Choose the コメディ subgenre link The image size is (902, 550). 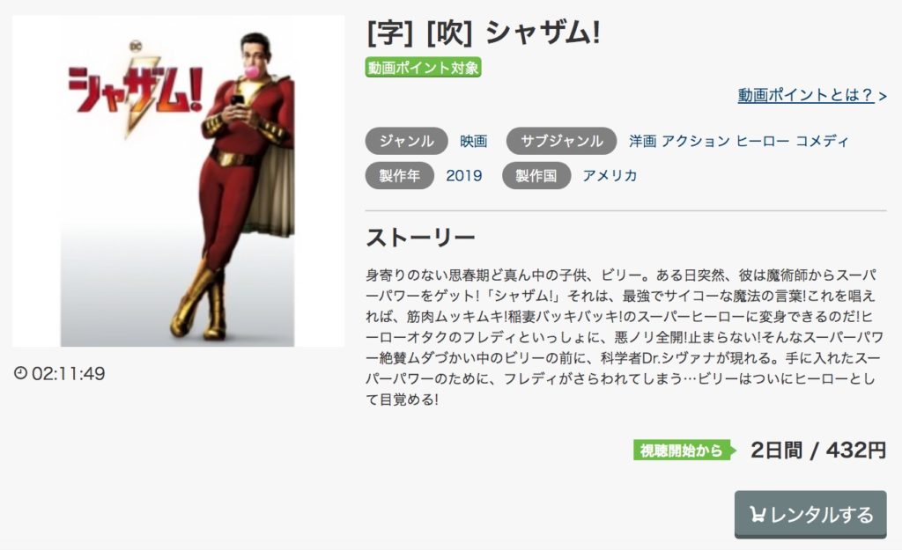(822, 141)
